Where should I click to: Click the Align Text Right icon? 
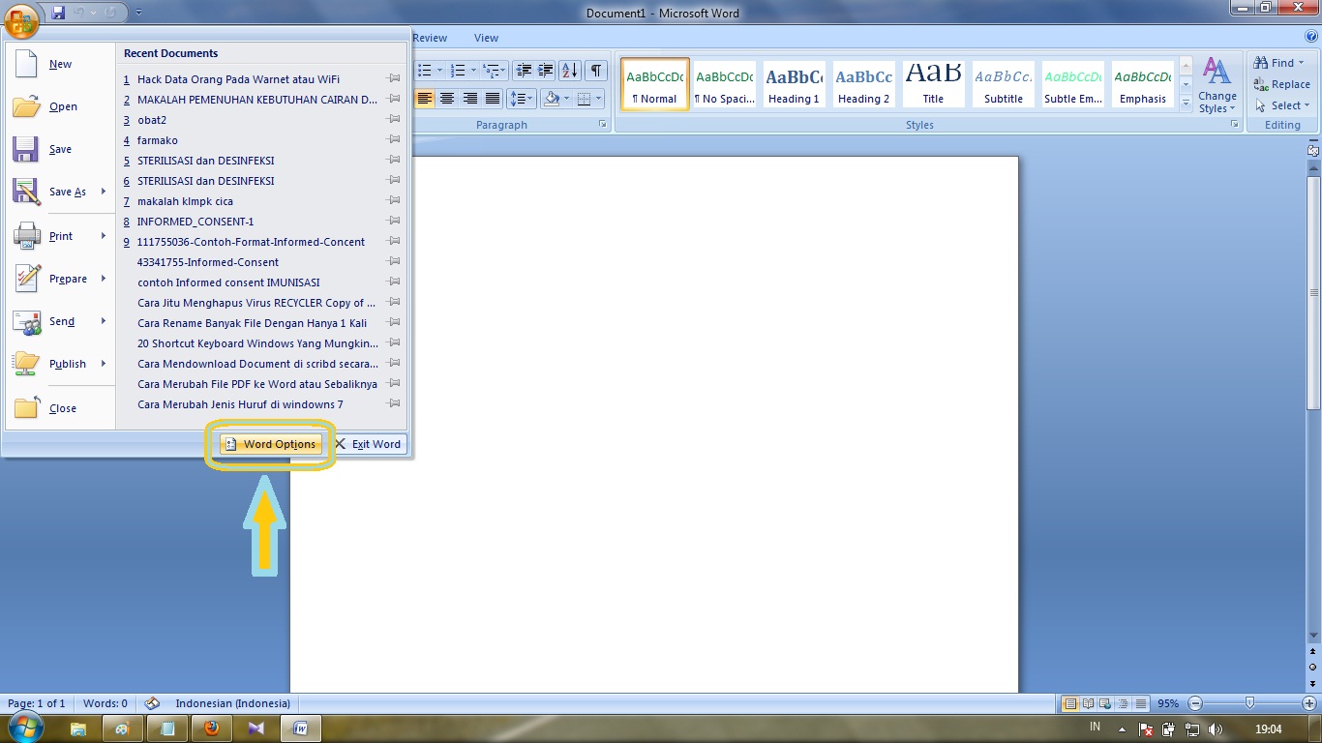click(470, 99)
